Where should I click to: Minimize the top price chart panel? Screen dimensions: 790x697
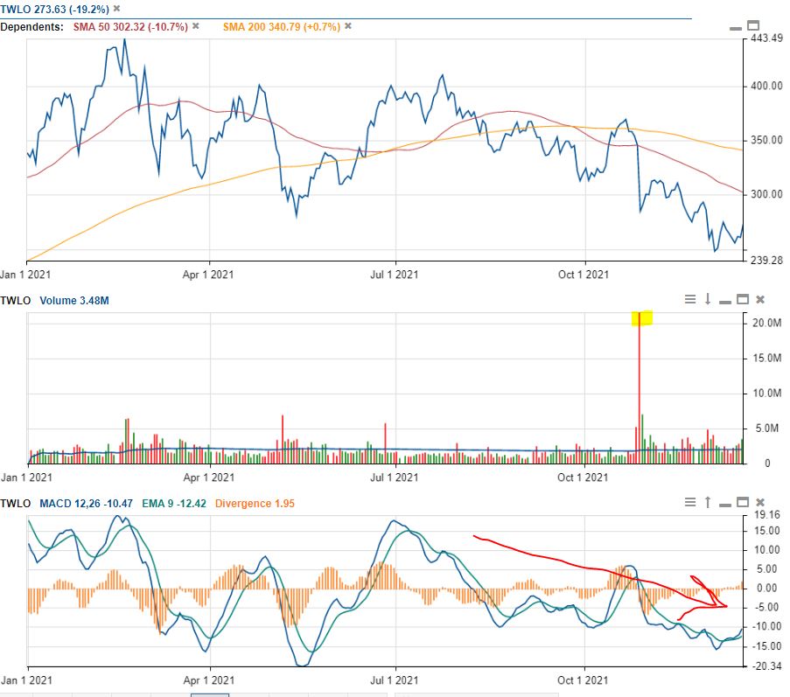coord(735,28)
